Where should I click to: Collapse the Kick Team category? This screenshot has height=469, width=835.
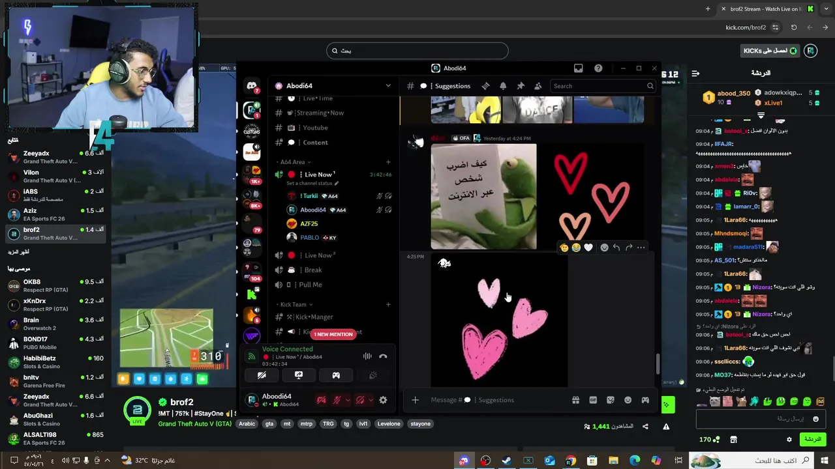pyautogui.click(x=296, y=304)
